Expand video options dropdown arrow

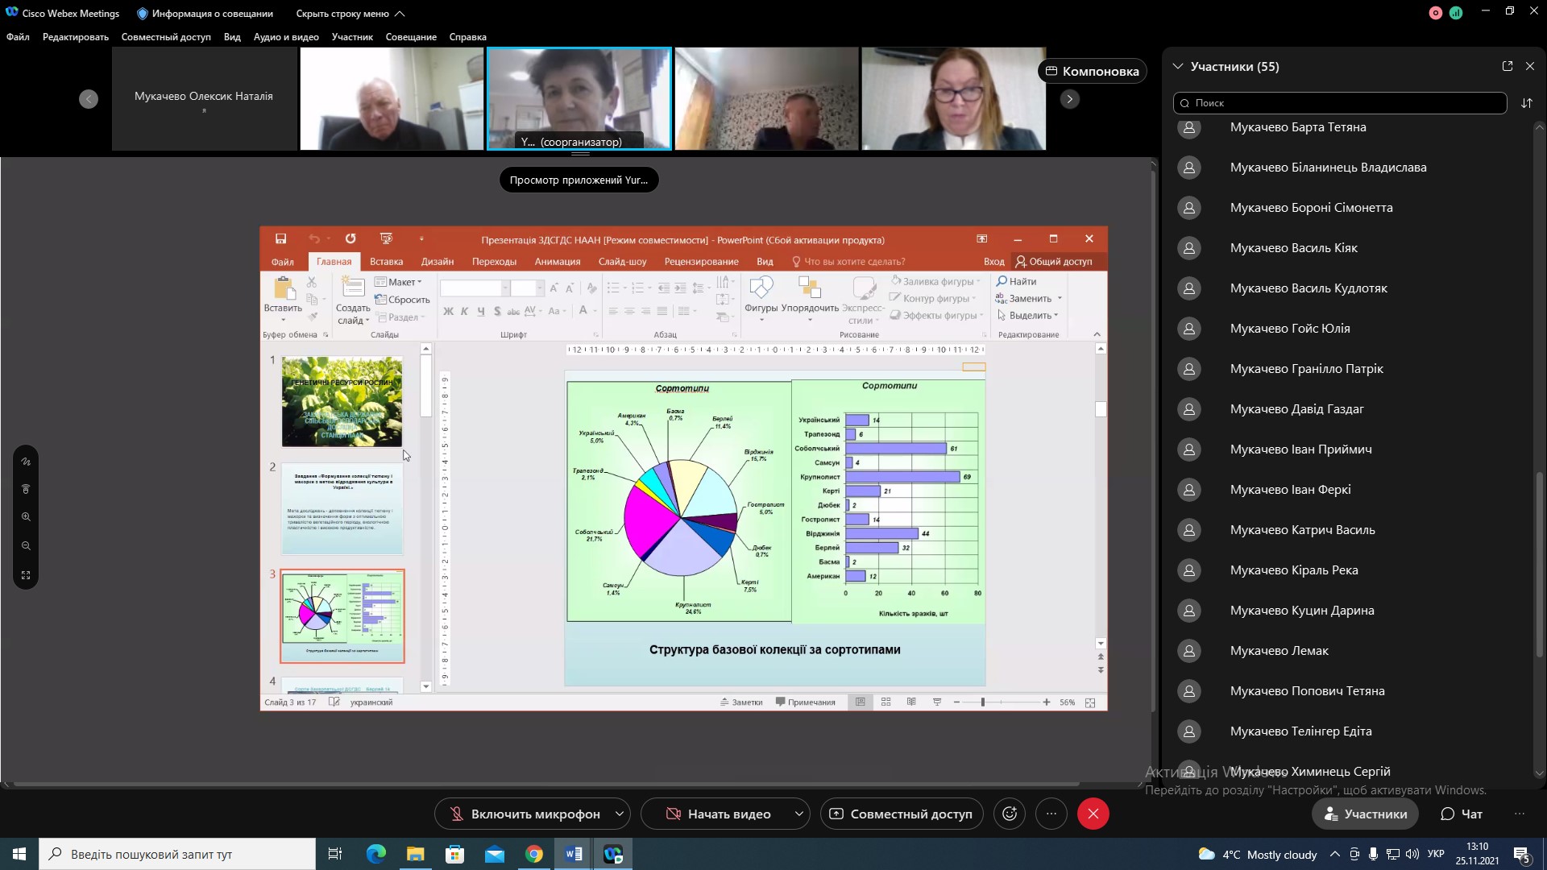point(799,814)
